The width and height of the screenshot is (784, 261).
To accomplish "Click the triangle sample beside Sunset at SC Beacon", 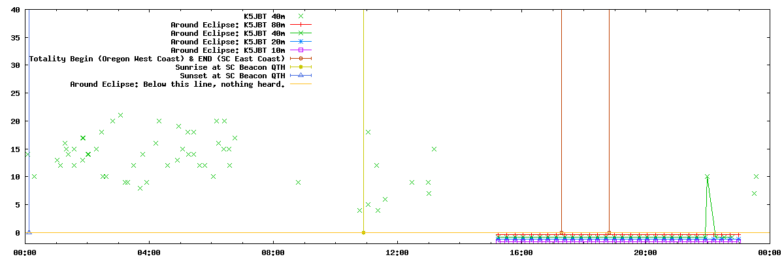I will [x=301, y=75].
